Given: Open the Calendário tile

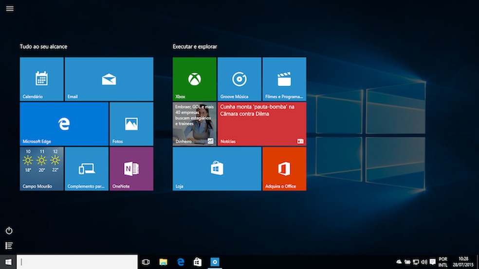Looking at the screenshot, I should click(x=41, y=79).
